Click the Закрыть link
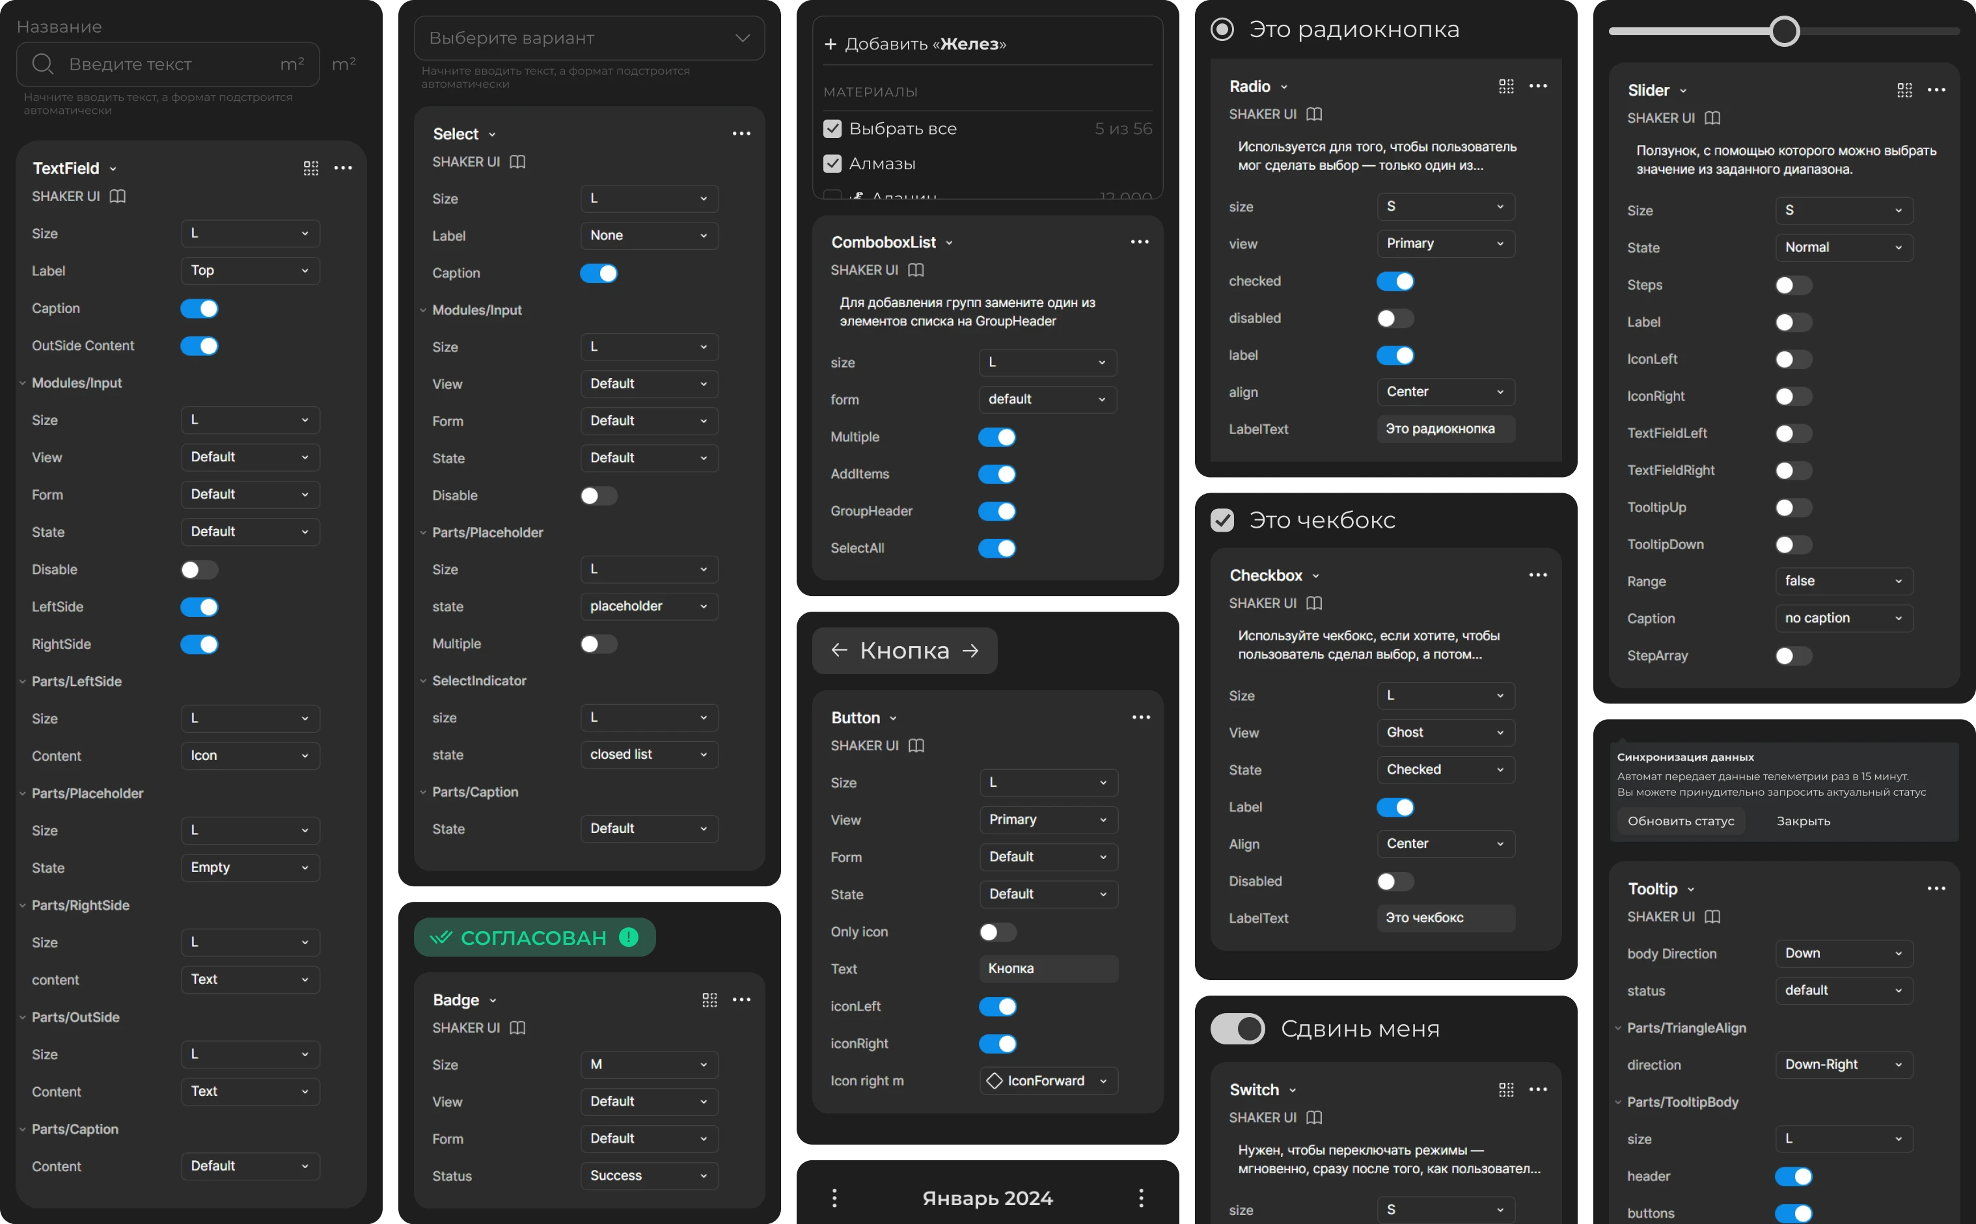The image size is (1976, 1224). (1803, 821)
